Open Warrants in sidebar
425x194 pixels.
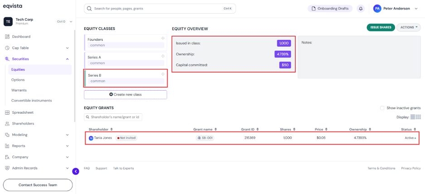[19, 90]
